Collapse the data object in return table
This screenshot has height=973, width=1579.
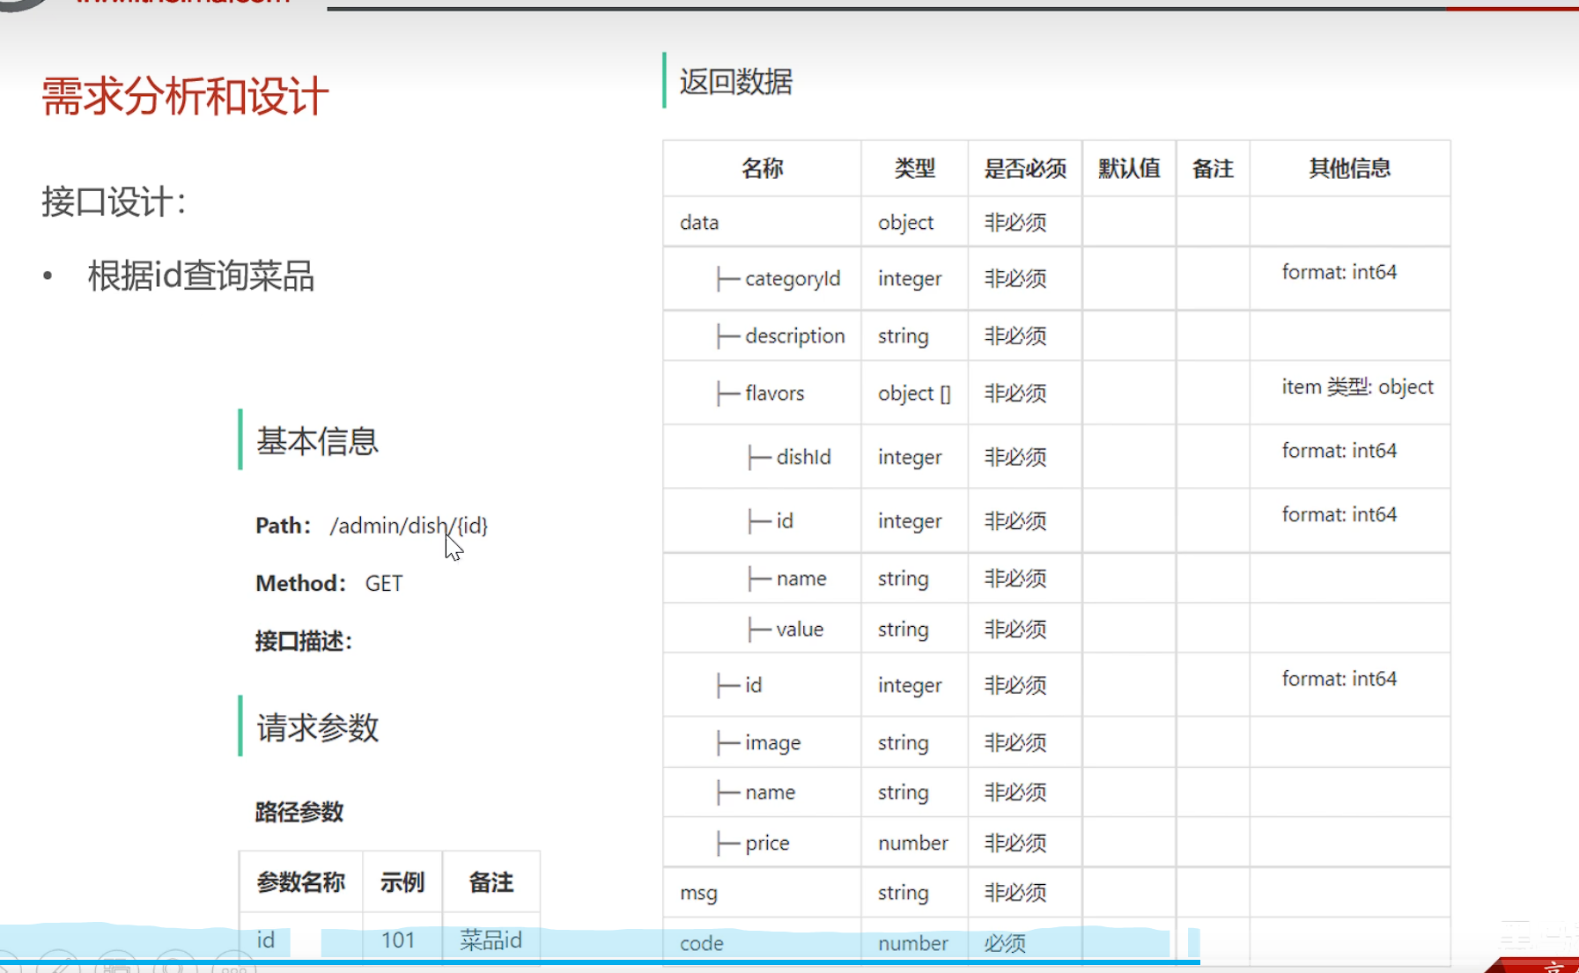pyautogui.click(x=698, y=222)
